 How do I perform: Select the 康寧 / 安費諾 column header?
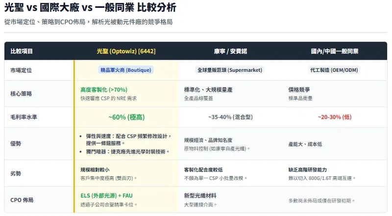[x=230, y=51]
